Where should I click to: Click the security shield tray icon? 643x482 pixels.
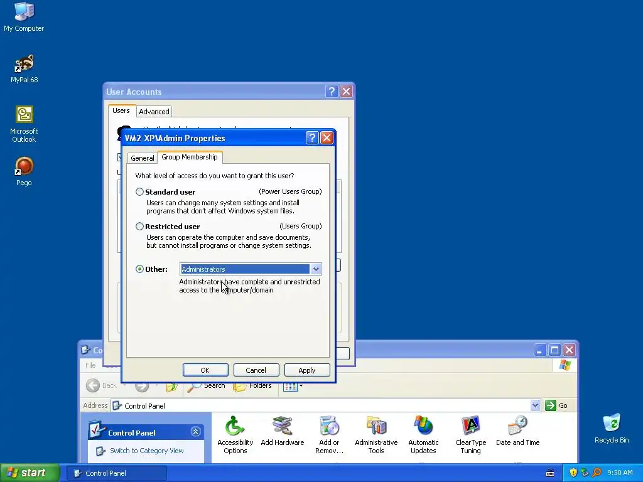click(x=573, y=473)
